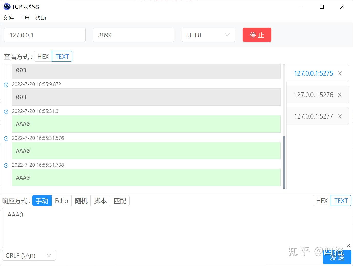Click the blue 发送 send button
Screen dimensions: 353x266
click(337, 257)
